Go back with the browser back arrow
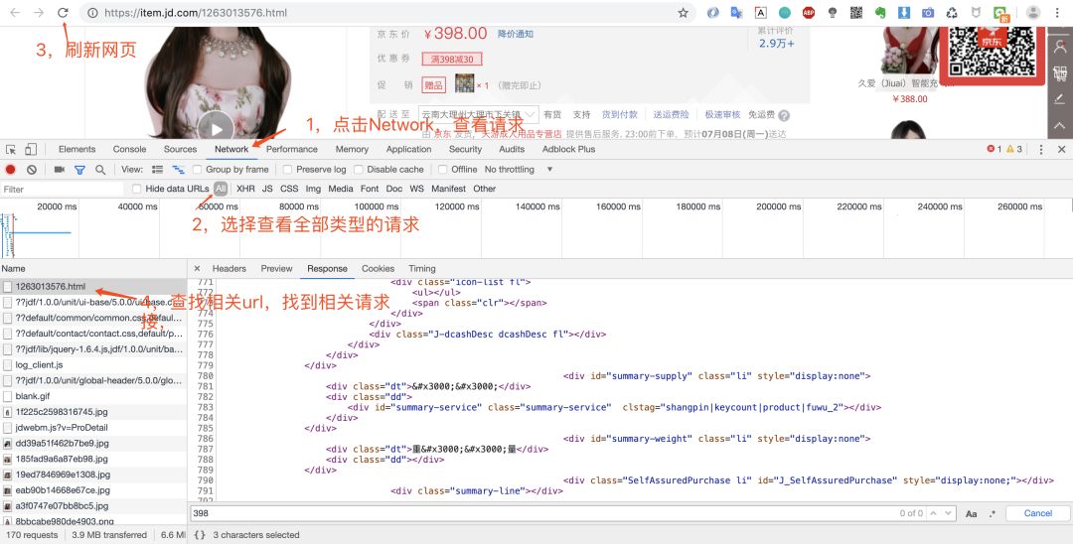This screenshot has width=1073, height=544. tap(15, 12)
